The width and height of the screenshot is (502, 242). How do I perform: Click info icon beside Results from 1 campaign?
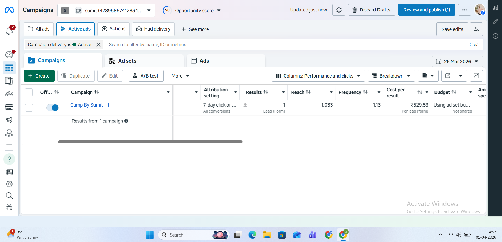click(x=126, y=121)
